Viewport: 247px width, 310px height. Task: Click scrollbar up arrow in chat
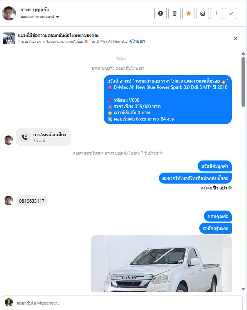(x=243, y=54)
